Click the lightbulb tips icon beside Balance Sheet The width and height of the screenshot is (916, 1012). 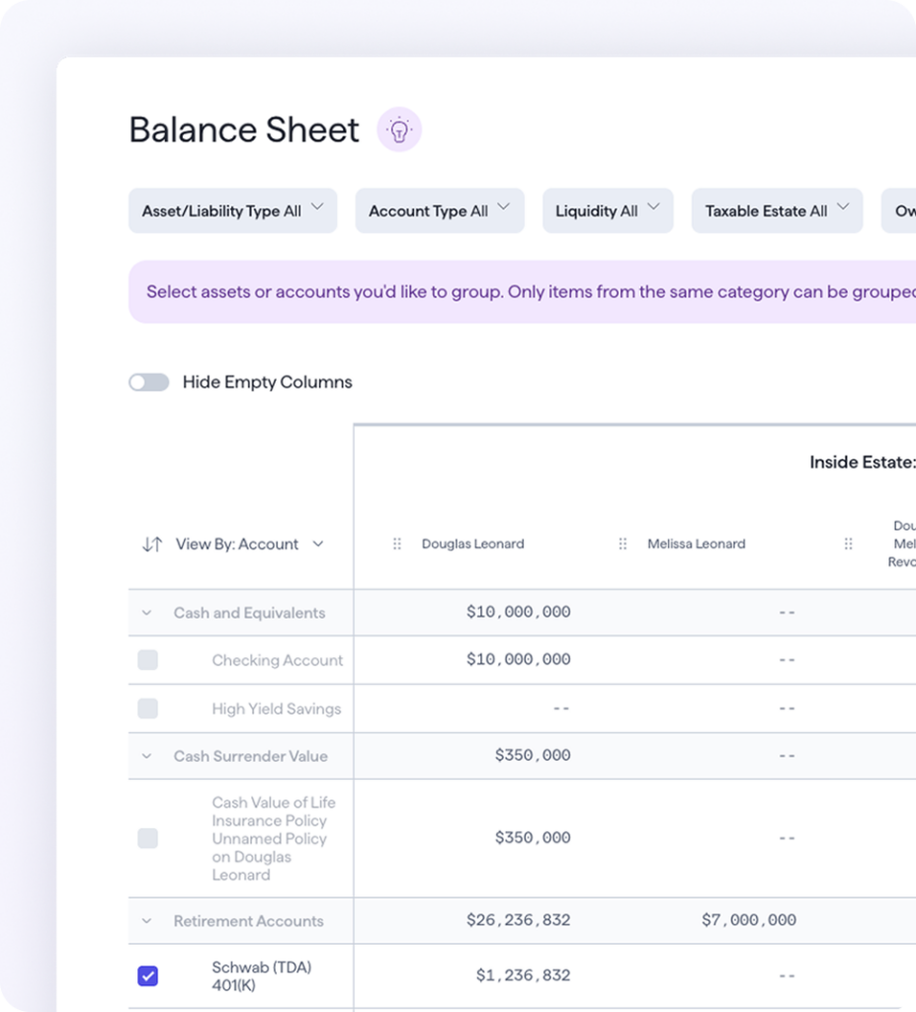[399, 129]
